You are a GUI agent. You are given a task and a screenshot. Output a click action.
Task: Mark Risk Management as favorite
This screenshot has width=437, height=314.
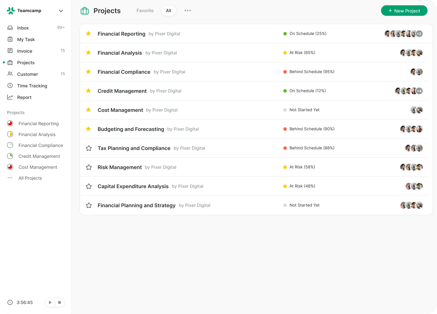(x=89, y=167)
